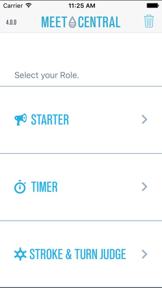Tap the Select your Role text
The height and width of the screenshot is (288, 162).
[x=47, y=76]
